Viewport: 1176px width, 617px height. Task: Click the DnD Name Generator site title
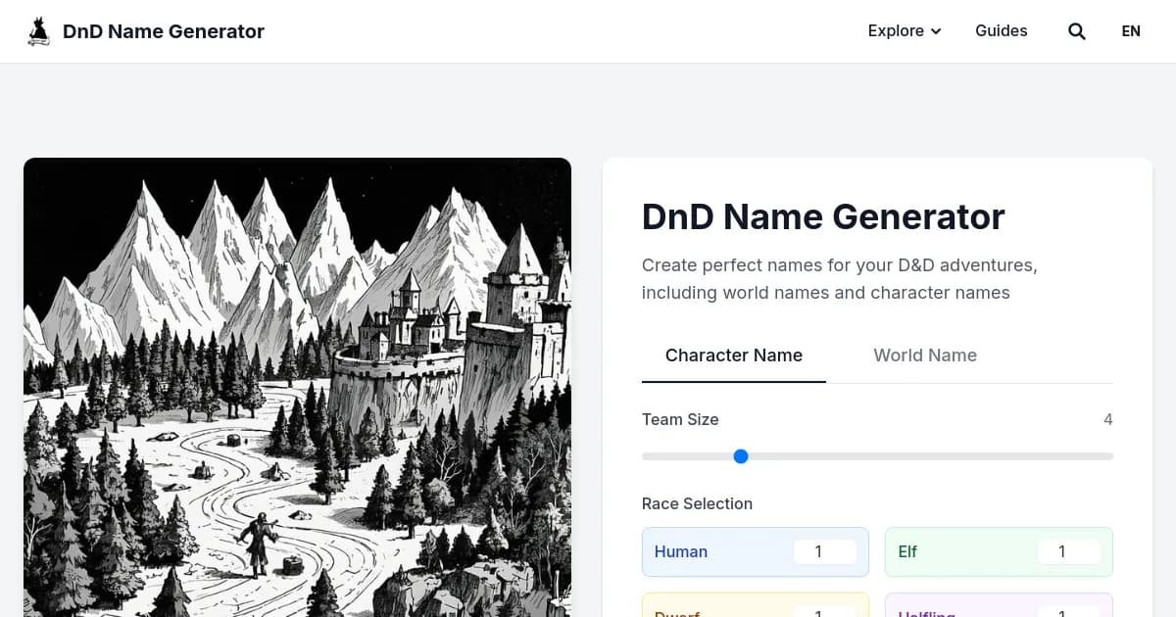click(x=163, y=30)
